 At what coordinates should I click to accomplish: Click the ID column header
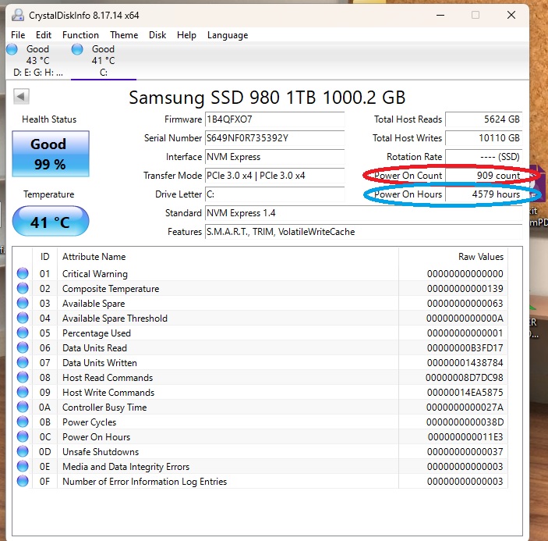coord(44,257)
